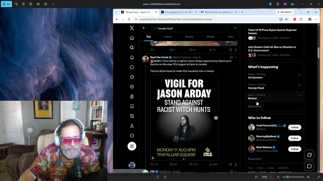Click the compose Post button in sidebar
323x181 pixels.
[132, 146]
